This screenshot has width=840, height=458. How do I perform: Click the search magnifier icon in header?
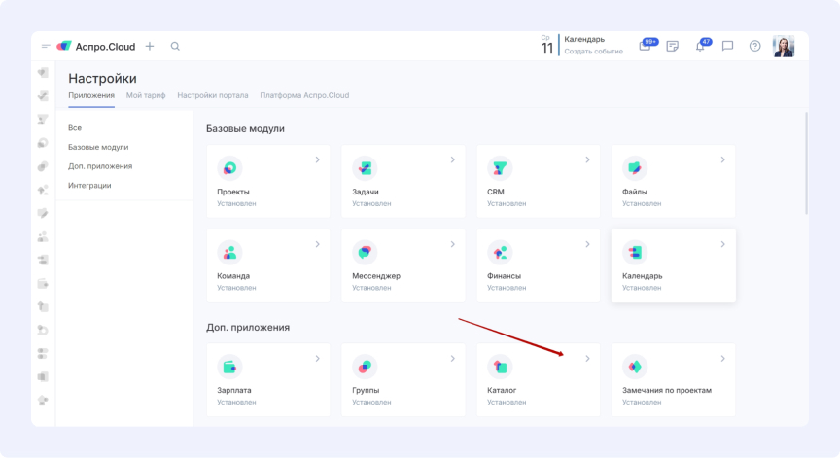tap(175, 46)
